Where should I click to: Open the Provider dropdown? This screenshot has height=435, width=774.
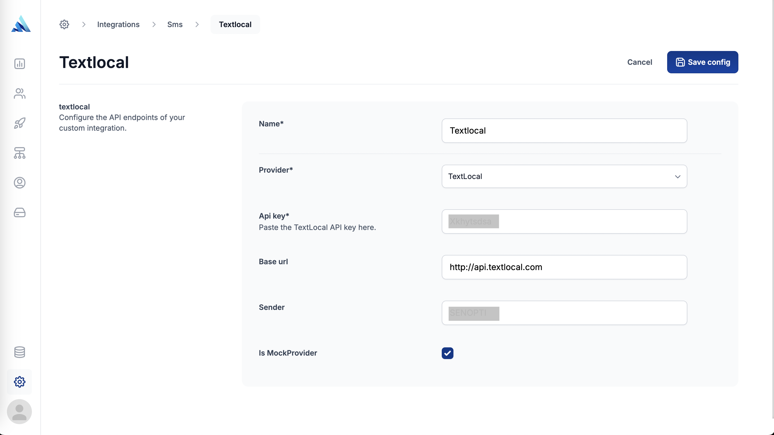564,176
